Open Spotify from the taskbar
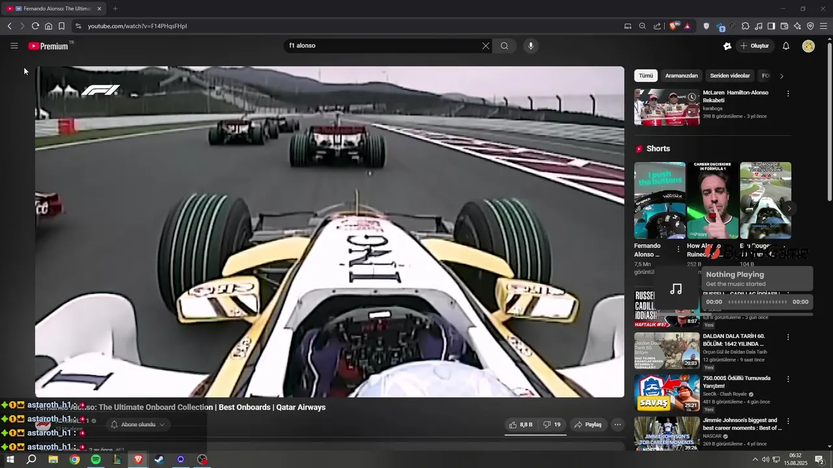833x468 pixels. [x=96, y=460]
